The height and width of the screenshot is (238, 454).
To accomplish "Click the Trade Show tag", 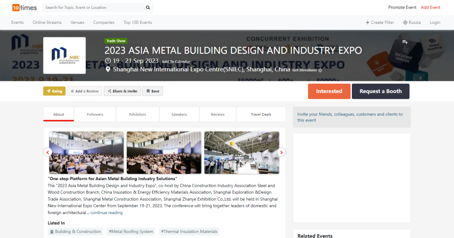I will coord(116,41).
